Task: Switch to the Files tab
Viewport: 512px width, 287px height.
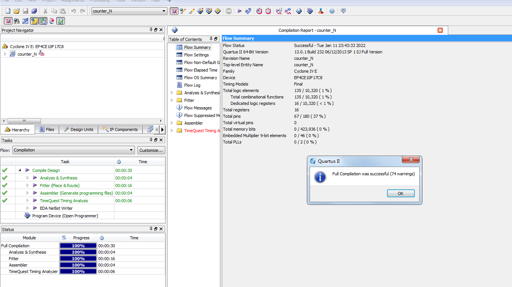Action: (x=47, y=129)
